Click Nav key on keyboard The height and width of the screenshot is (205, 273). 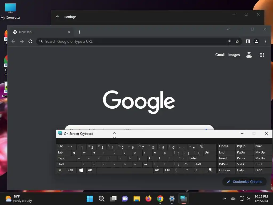[x=263, y=147]
